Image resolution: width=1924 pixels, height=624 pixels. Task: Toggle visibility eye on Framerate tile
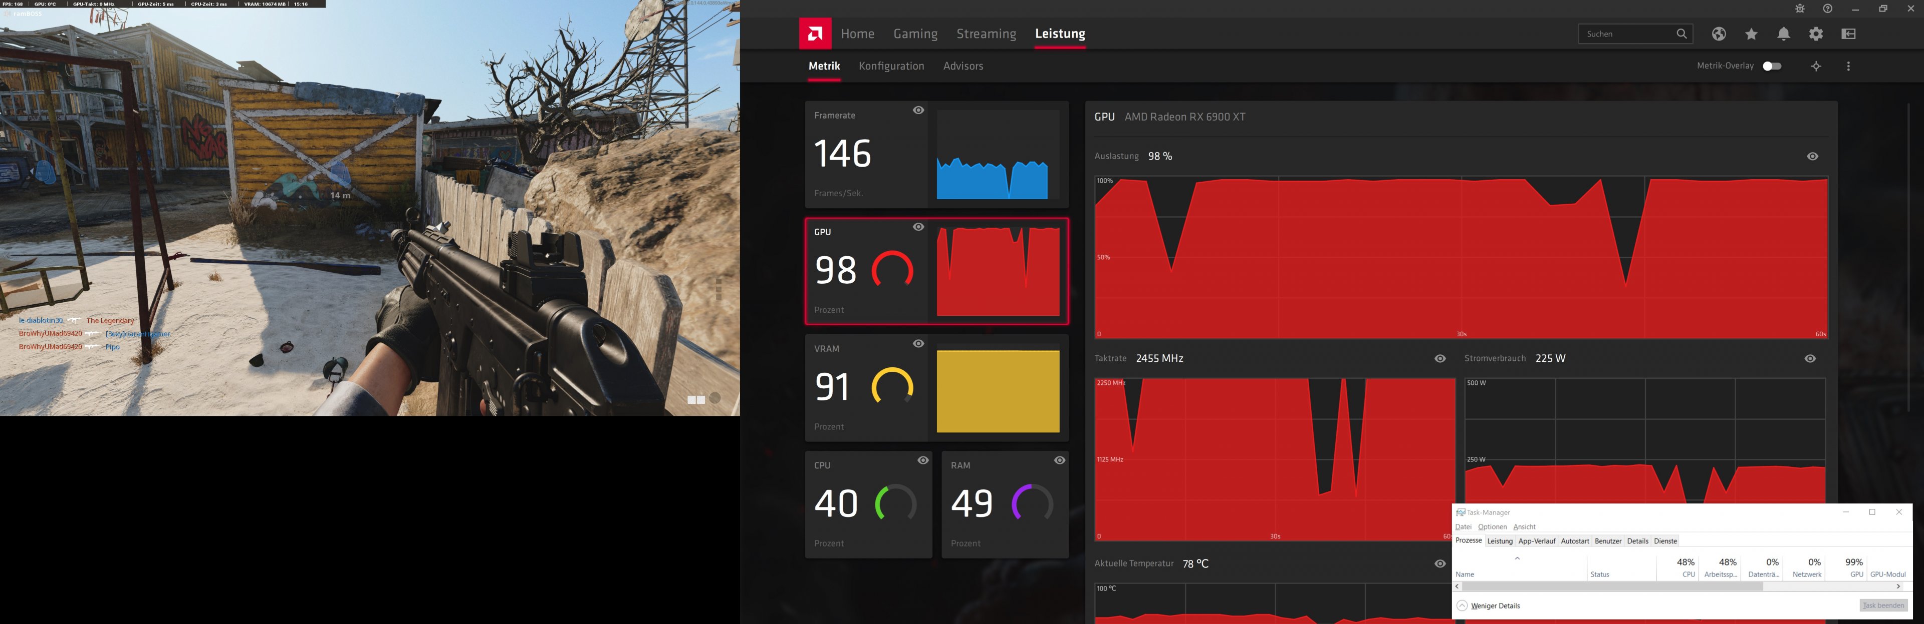(918, 110)
